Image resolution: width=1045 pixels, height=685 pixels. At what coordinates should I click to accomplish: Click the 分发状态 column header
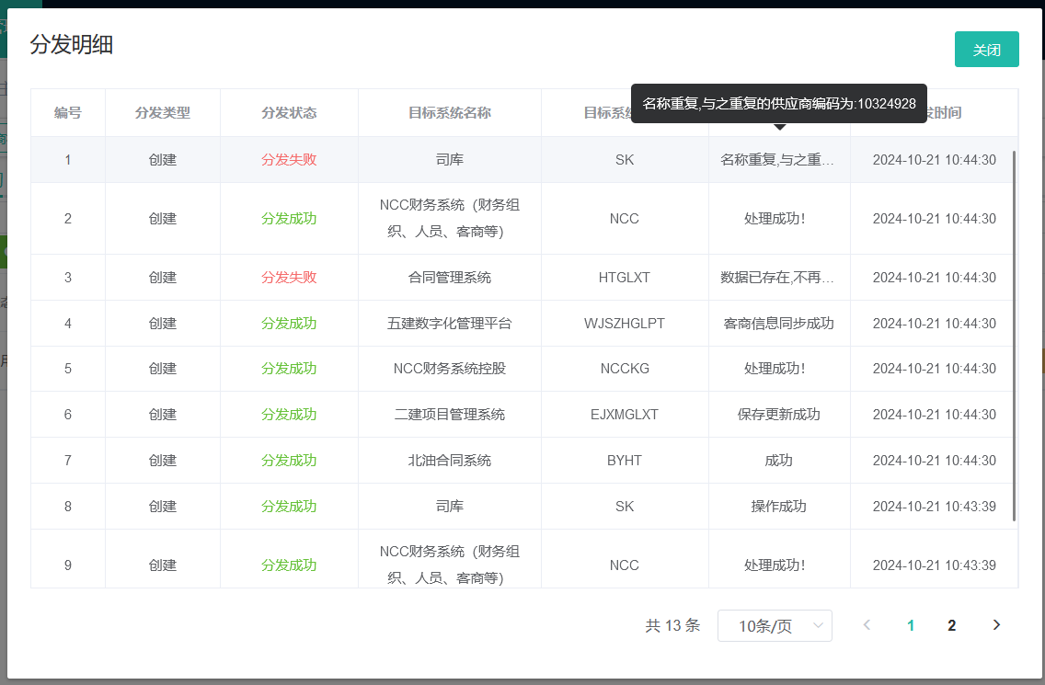click(x=289, y=113)
